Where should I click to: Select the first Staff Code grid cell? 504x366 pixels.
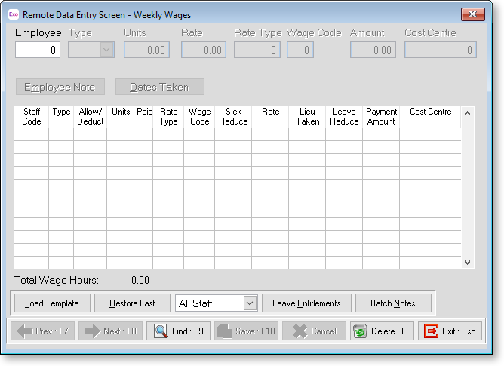(32, 134)
